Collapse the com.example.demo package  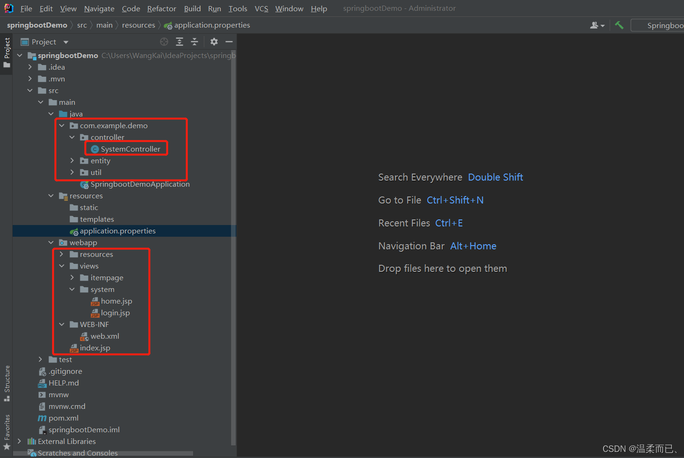click(x=62, y=125)
